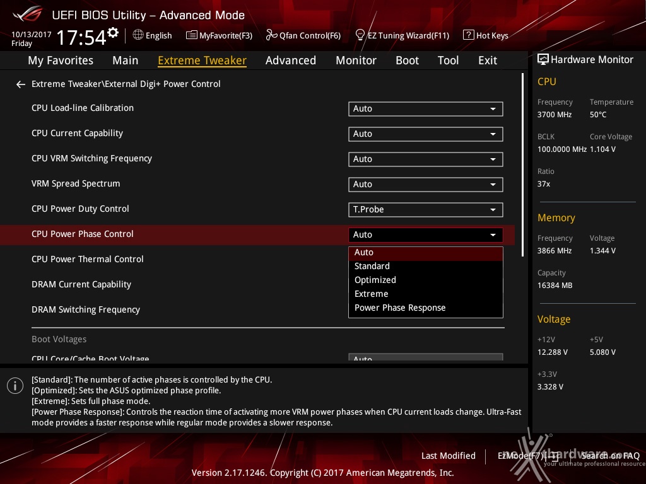
Task: Switch to the Main tab
Action: [126, 60]
